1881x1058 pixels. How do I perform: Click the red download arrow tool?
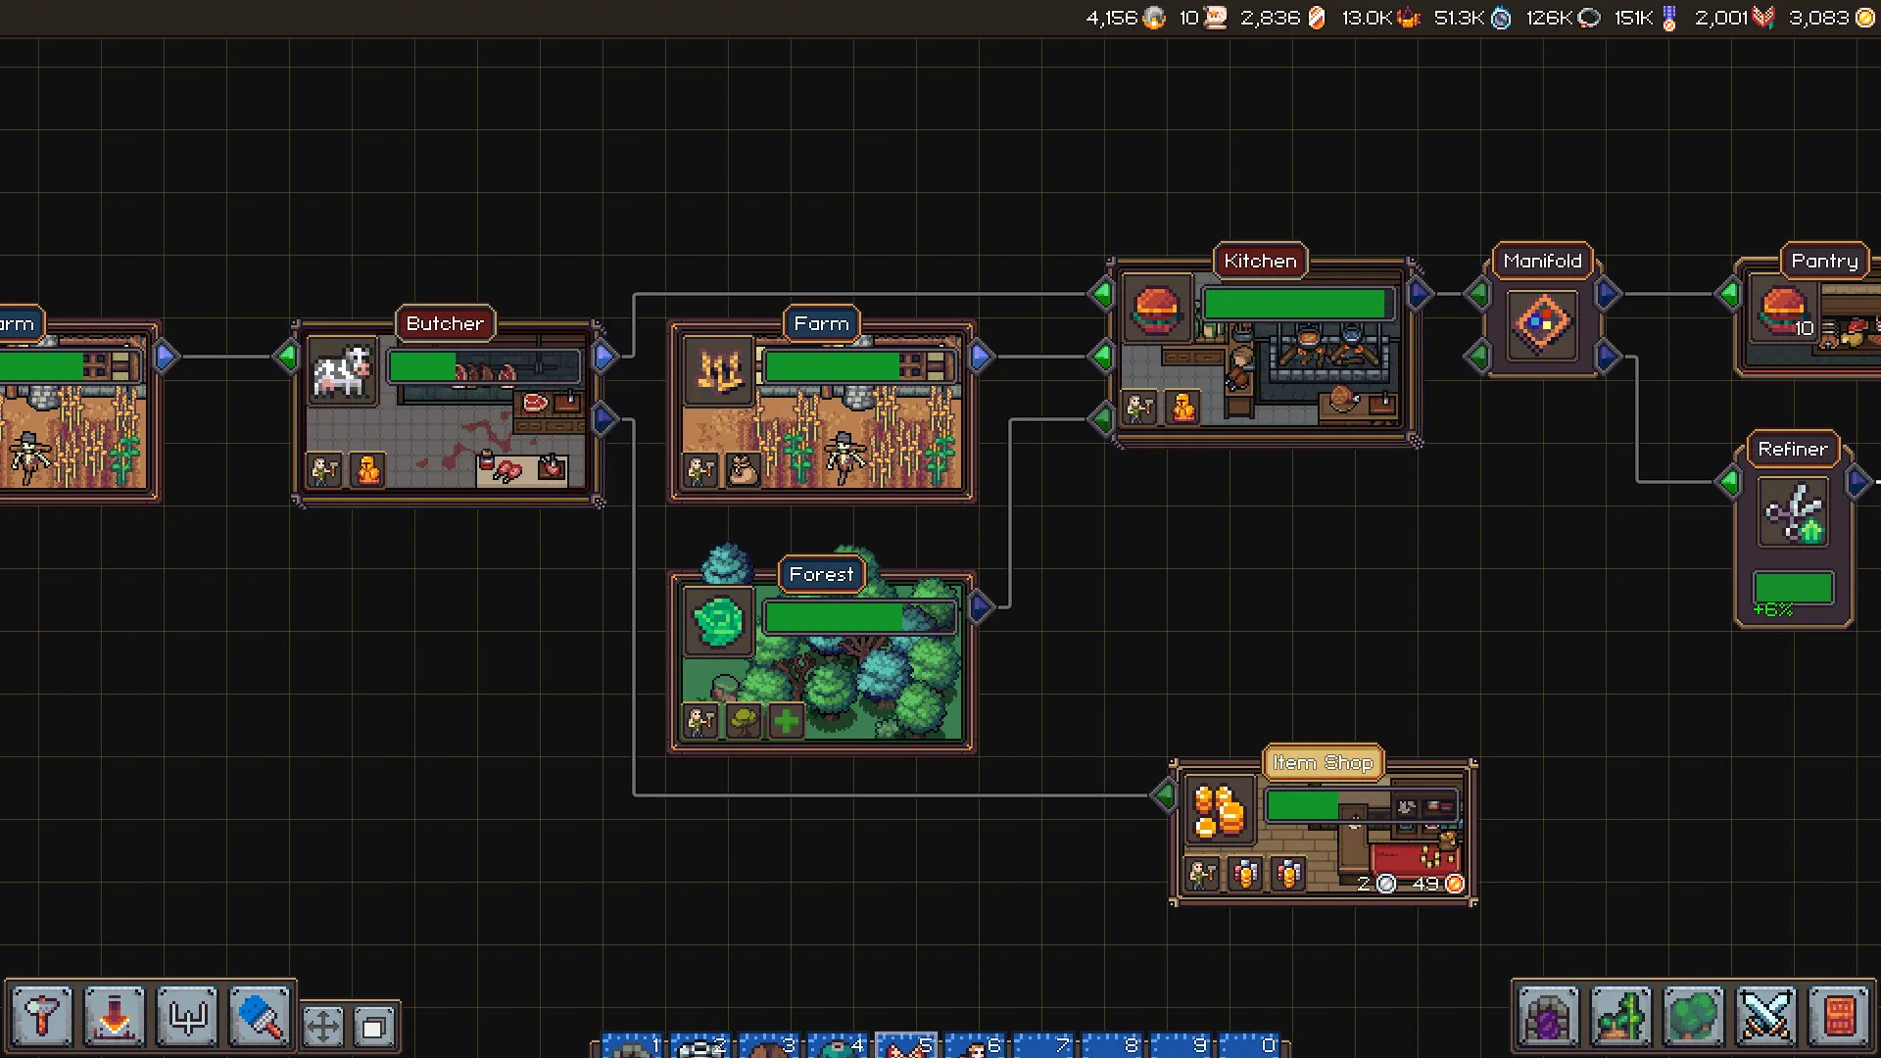click(x=115, y=1017)
